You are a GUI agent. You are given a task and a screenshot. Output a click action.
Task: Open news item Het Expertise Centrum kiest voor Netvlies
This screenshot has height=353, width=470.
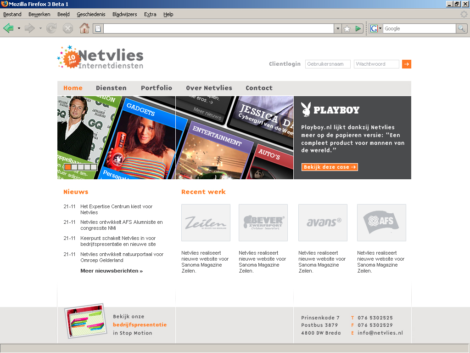coord(116,210)
